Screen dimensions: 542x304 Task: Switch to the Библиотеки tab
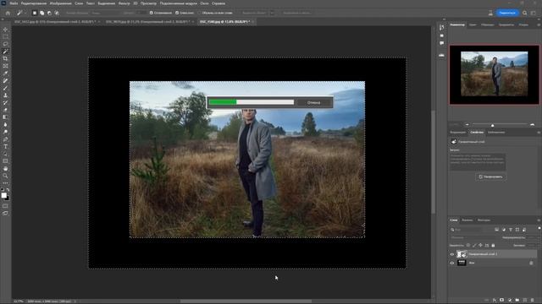496,133
